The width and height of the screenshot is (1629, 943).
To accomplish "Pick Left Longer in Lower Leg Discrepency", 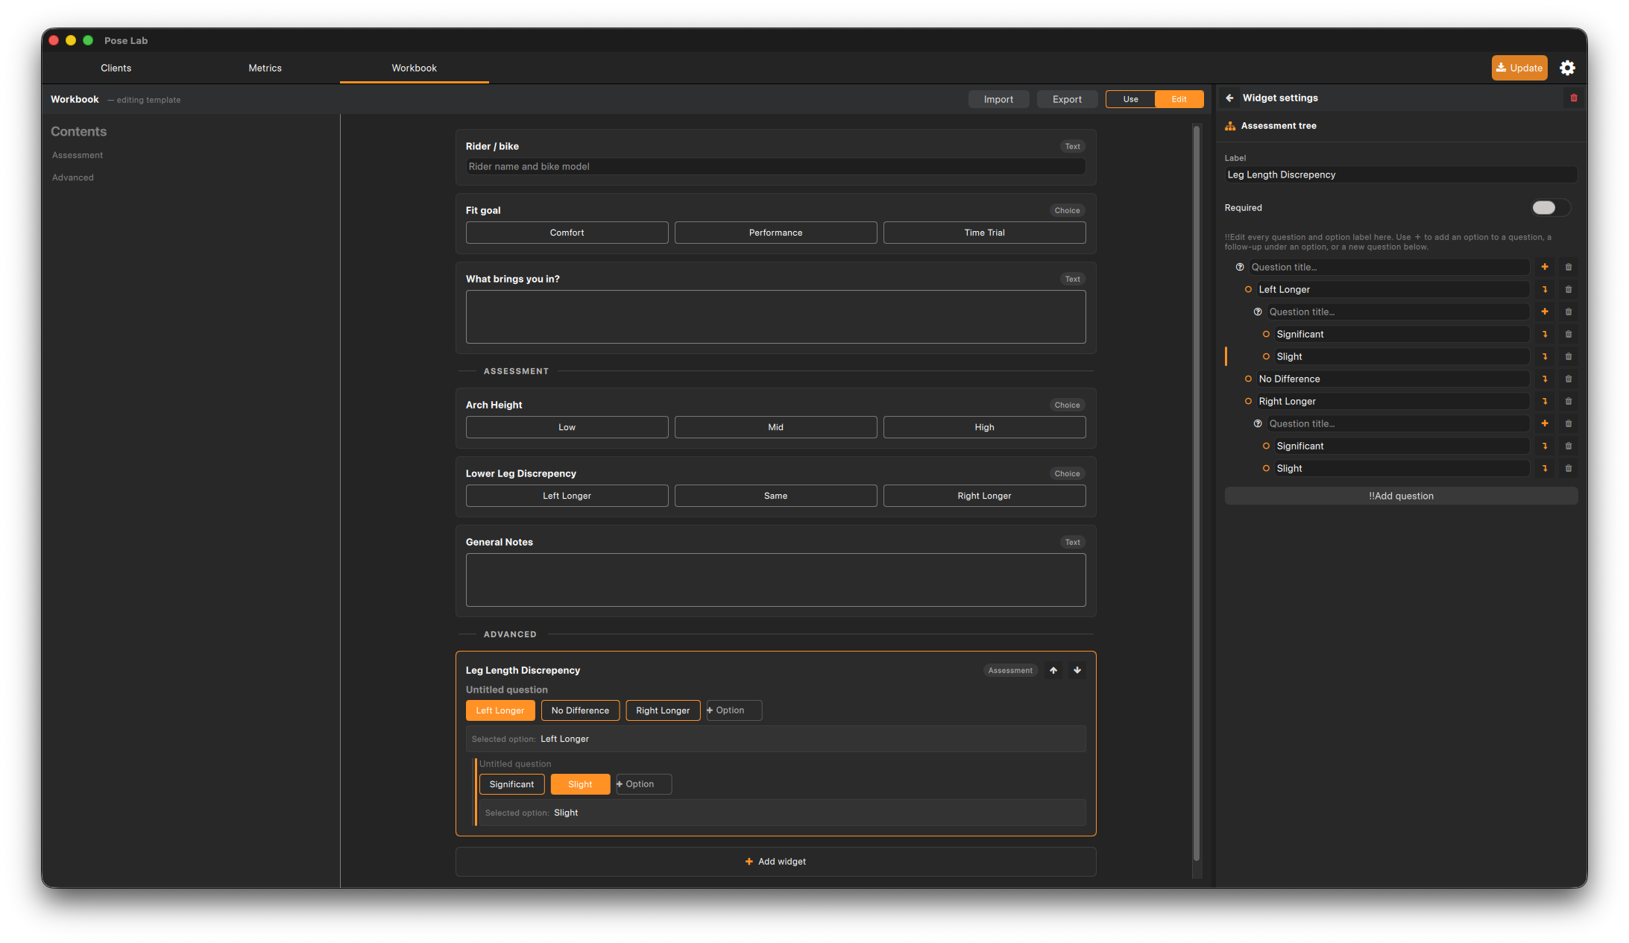I will tap(567, 496).
